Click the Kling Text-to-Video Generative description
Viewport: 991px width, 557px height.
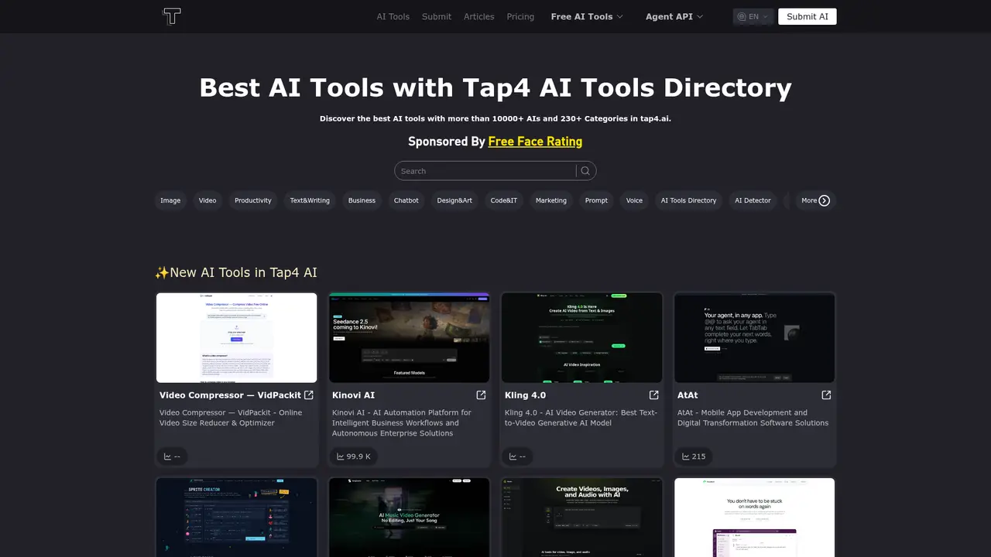(581, 418)
